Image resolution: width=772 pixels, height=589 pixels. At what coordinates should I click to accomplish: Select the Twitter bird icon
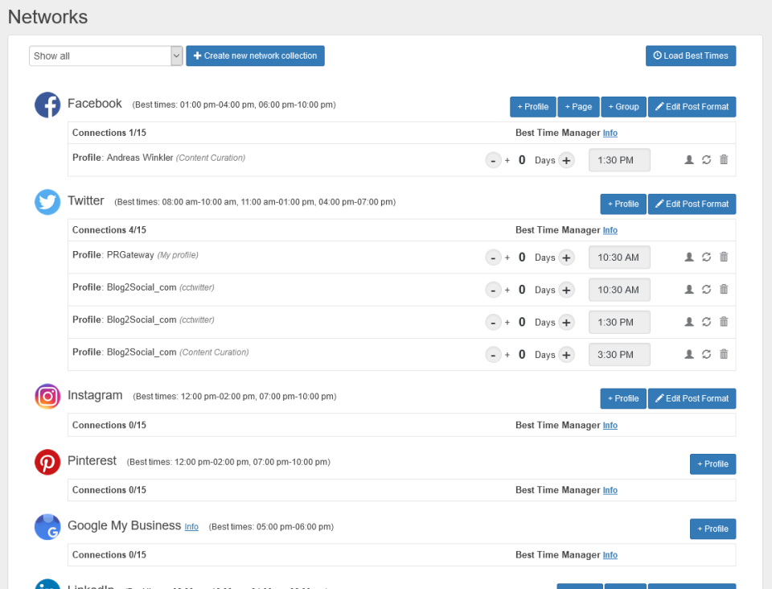47,202
